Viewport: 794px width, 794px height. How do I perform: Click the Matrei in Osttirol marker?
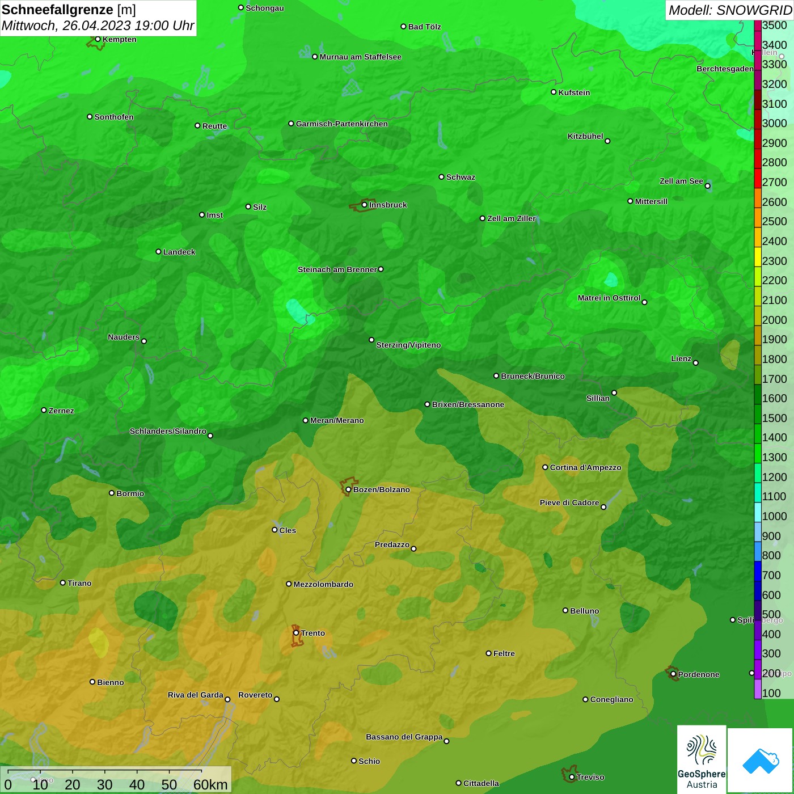[644, 302]
